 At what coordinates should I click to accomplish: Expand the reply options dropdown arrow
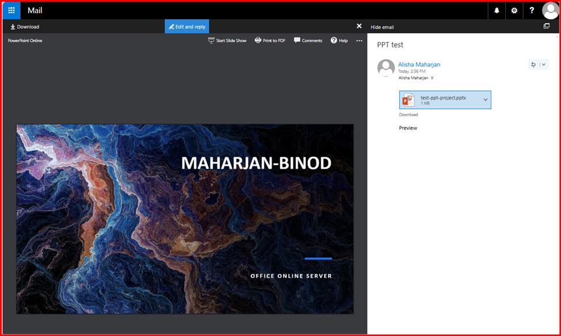[x=544, y=64]
